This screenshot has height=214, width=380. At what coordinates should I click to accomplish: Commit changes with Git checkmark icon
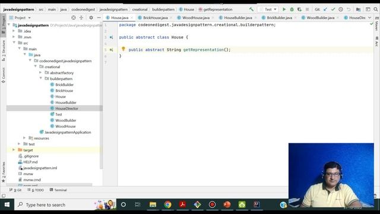pos(333,10)
